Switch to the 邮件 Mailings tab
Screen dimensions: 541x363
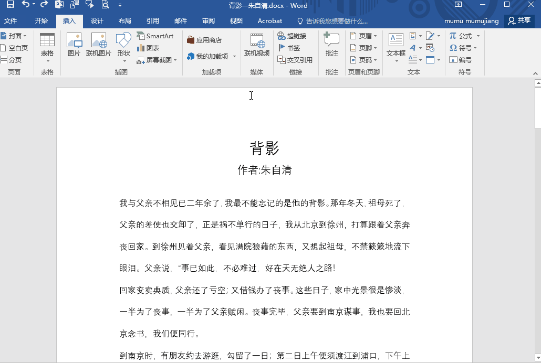point(181,21)
